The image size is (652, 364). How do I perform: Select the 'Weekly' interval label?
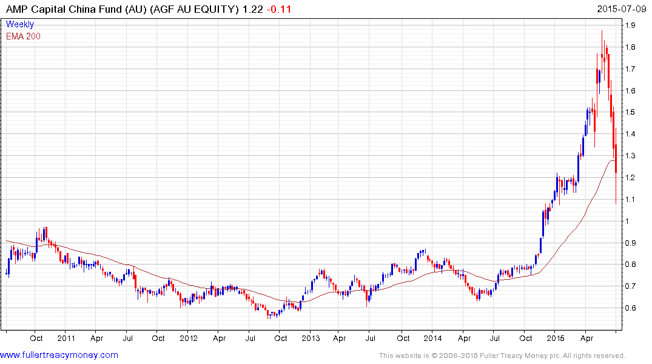(20, 24)
